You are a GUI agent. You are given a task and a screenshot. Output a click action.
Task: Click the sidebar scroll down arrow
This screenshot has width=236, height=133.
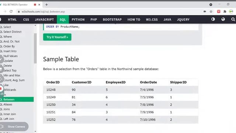tap(35, 132)
